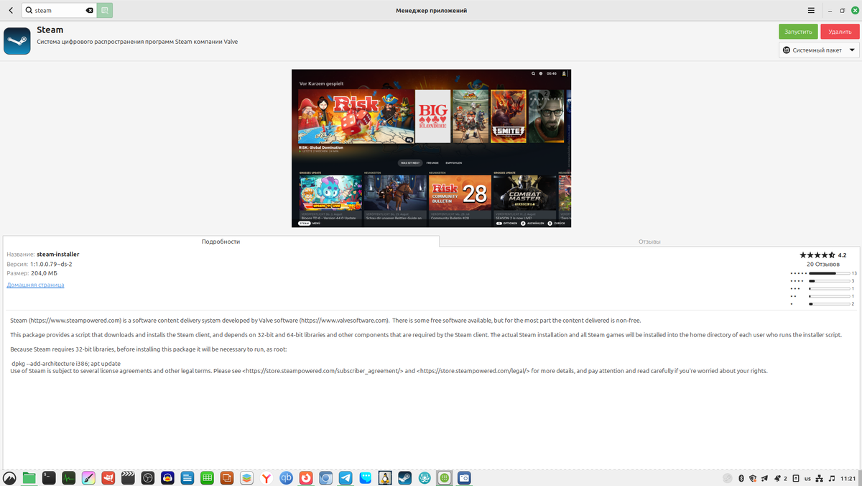This screenshot has width=862, height=486.
Task: Open System Monitor from the taskbar
Action: [69, 477]
